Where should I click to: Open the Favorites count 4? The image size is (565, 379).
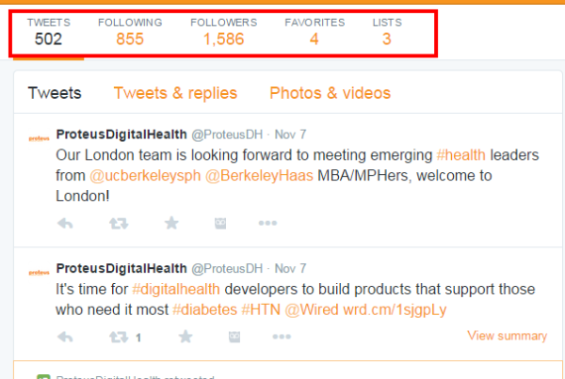coord(315,32)
